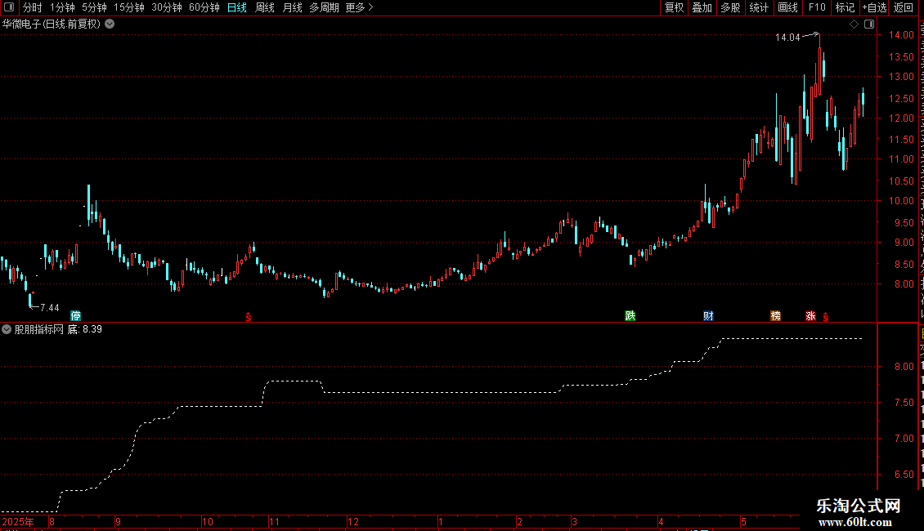Select the 5分钟 period

pyautogui.click(x=94, y=7)
